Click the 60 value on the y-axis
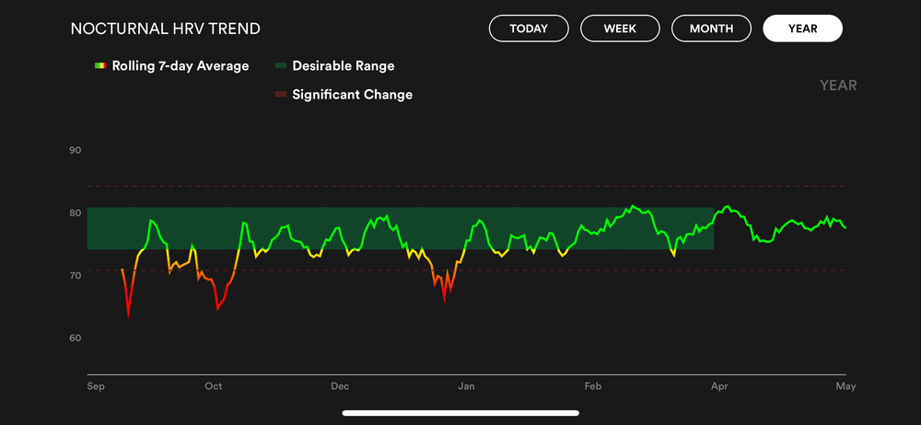The image size is (921, 425). [76, 338]
